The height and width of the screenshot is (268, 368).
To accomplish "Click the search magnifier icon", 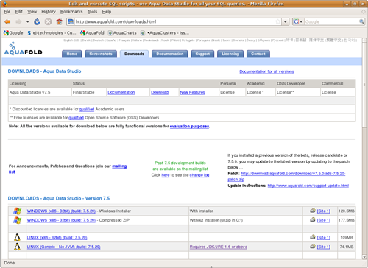I will click(x=361, y=21).
